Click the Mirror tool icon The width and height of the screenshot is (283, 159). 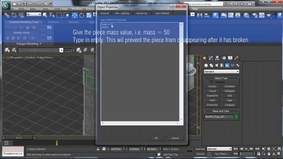(x=199, y=15)
